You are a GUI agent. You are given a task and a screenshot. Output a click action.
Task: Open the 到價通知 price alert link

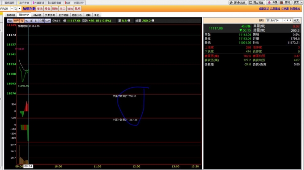click(295, 9)
